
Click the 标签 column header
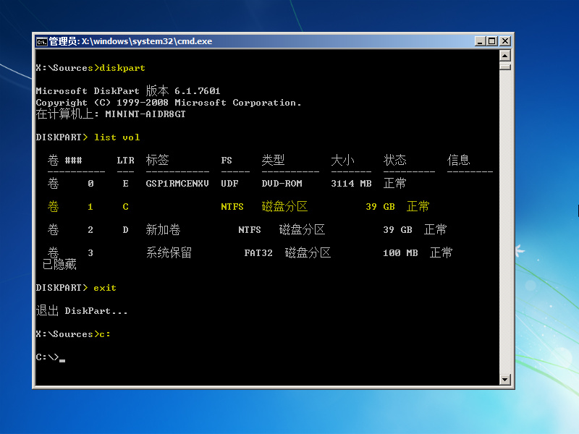pos(157,160)
